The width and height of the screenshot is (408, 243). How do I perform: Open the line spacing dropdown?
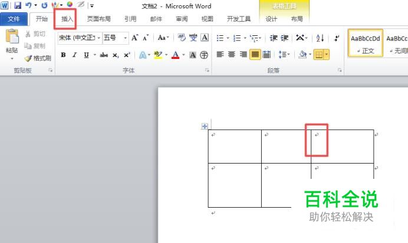point(284,55)
